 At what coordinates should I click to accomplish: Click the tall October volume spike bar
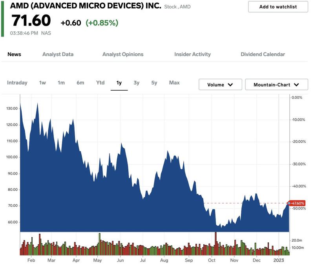click(x=215, y=244)
